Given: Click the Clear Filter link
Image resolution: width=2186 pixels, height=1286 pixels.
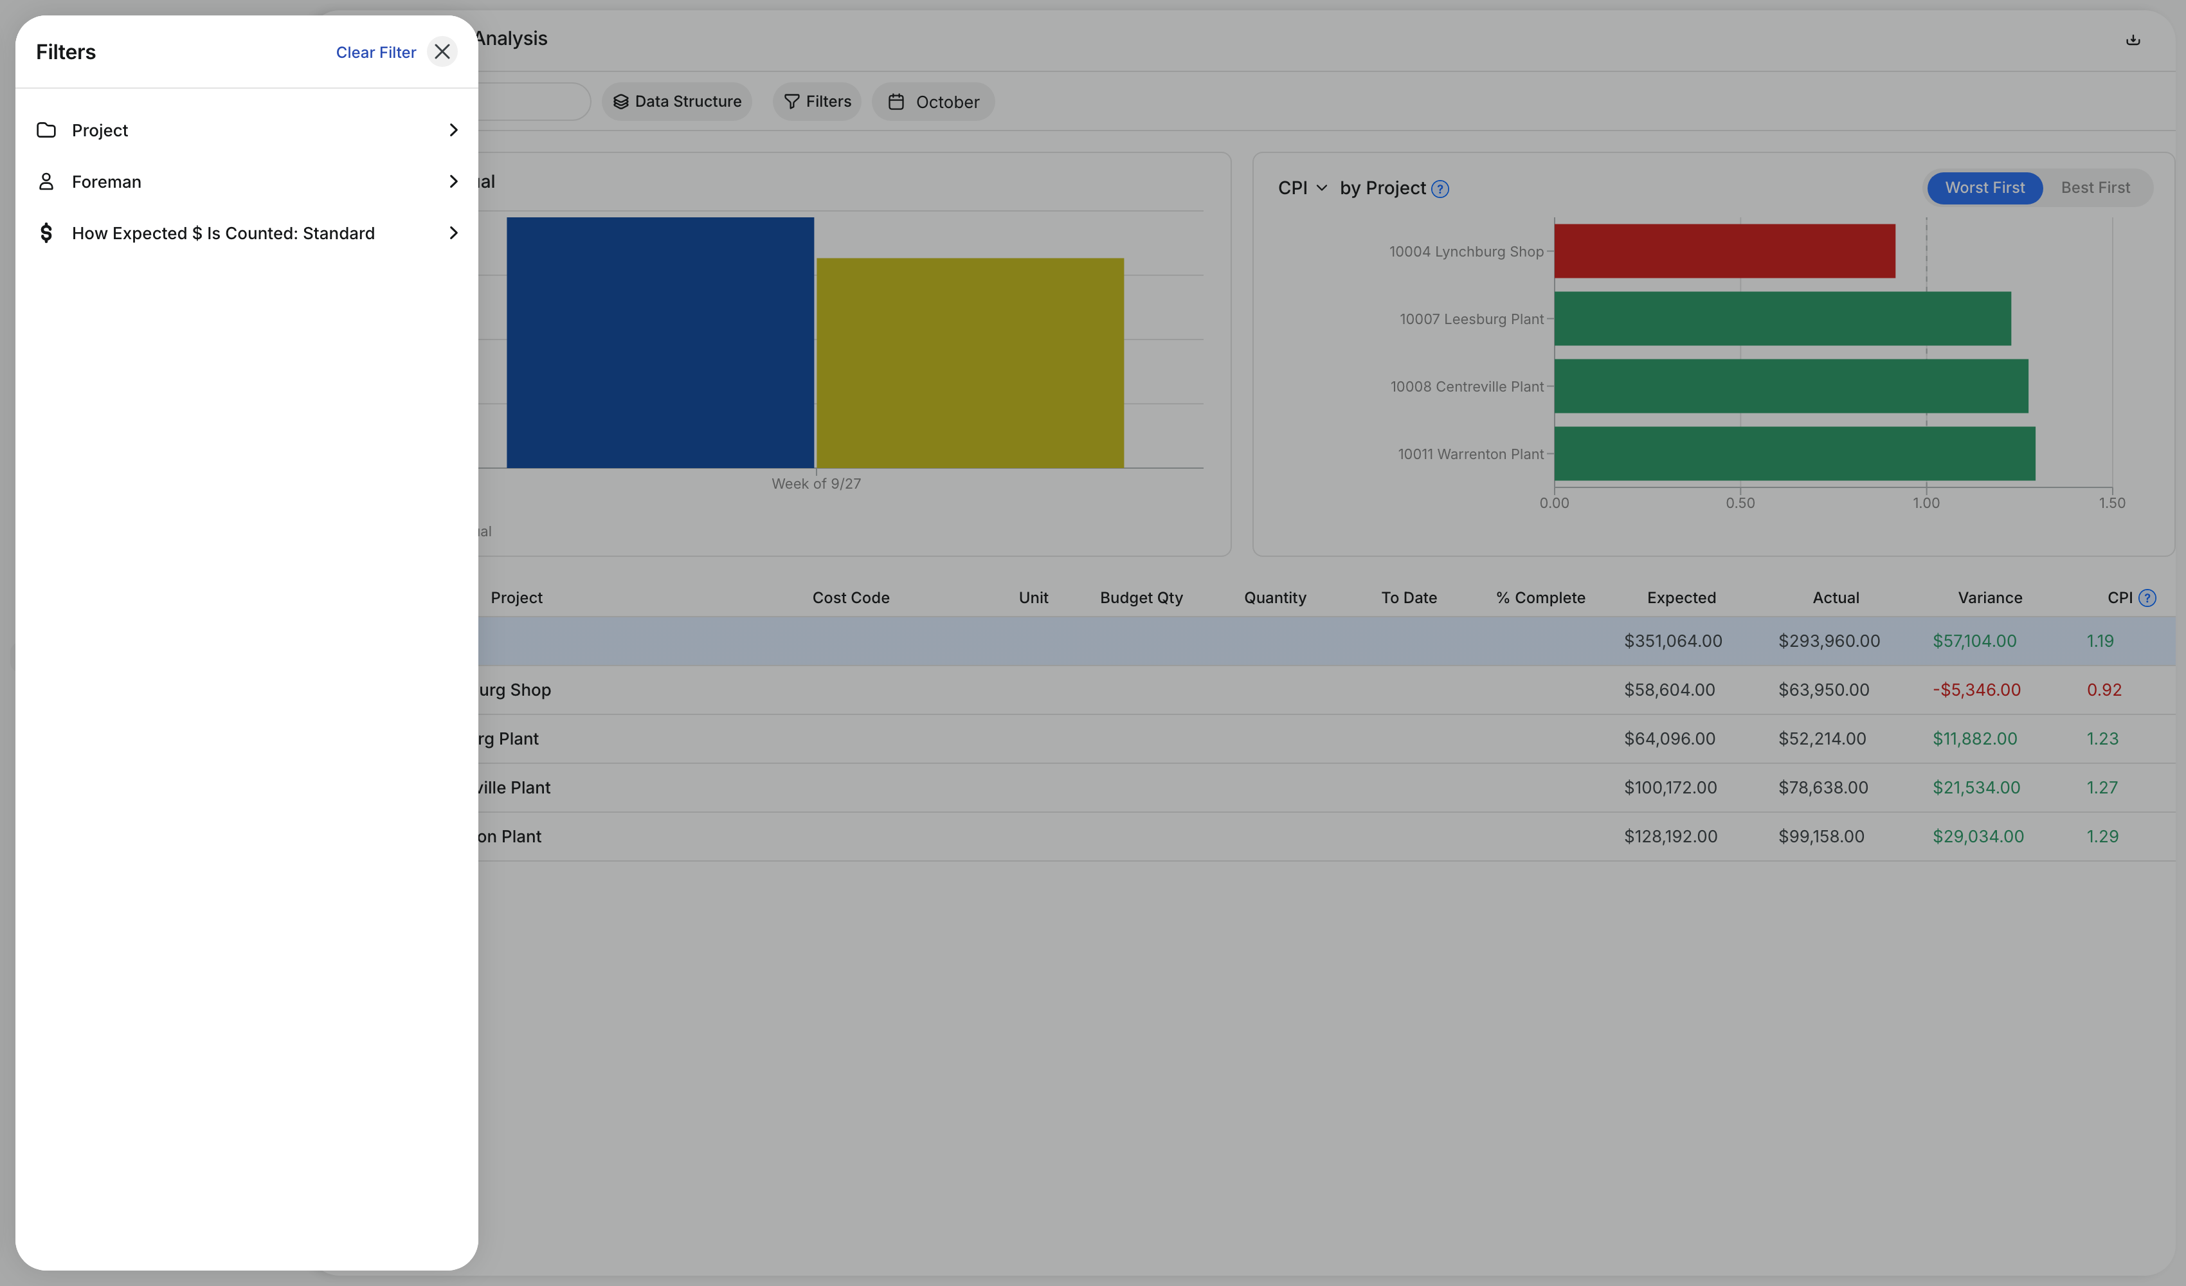Looking at the screenshot, I should [x=375, y=52].
